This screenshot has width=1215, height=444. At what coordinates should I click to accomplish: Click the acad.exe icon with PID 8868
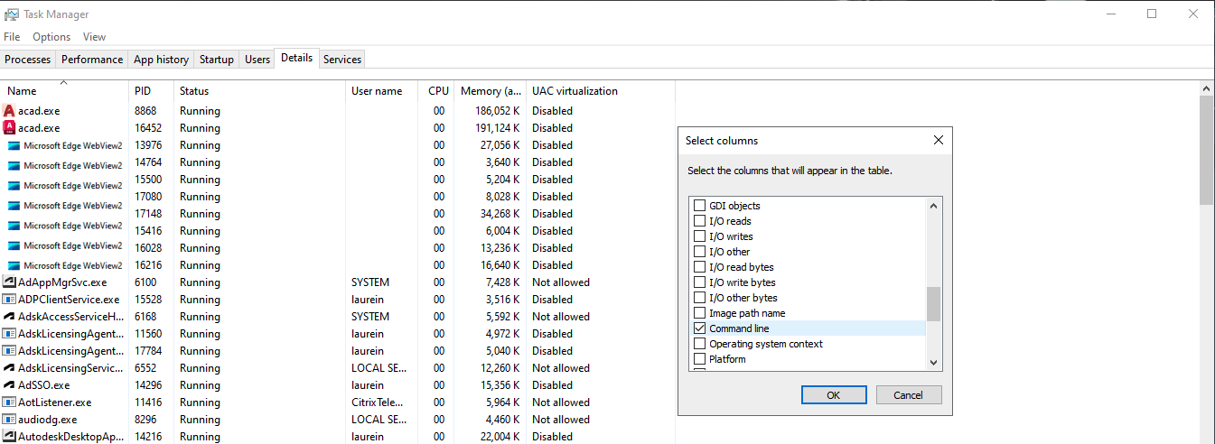(9, 111)
